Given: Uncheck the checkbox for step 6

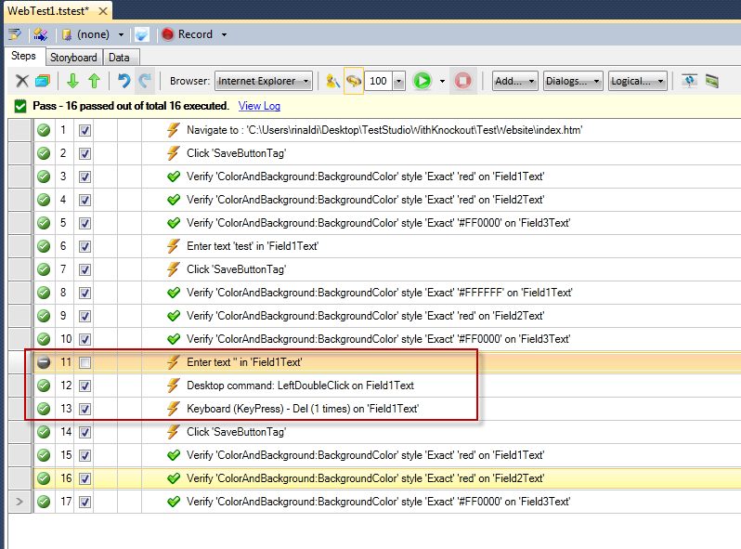Looking at the screenshot, I should click(x=84, y=246).
